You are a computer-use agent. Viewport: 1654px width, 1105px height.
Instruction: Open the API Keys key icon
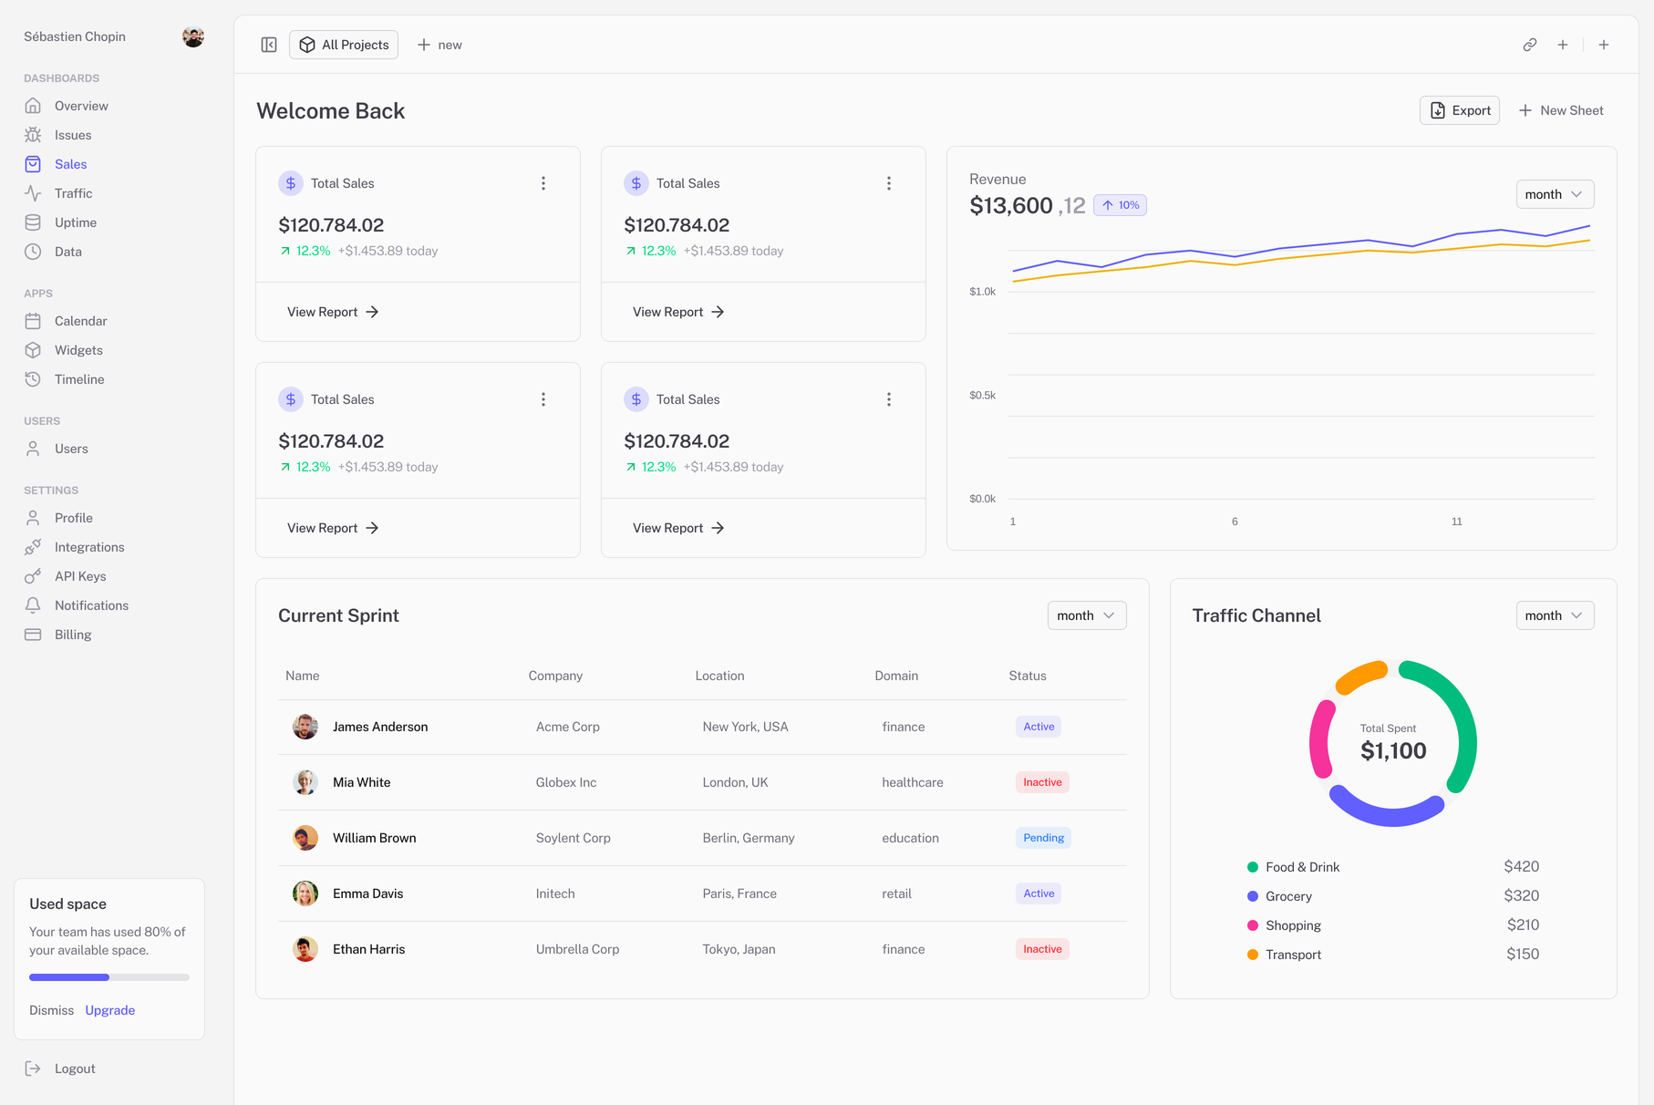pos(33,576)
